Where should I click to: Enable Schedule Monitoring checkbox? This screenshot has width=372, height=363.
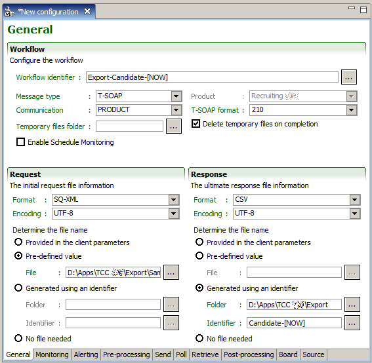(20, 142)
